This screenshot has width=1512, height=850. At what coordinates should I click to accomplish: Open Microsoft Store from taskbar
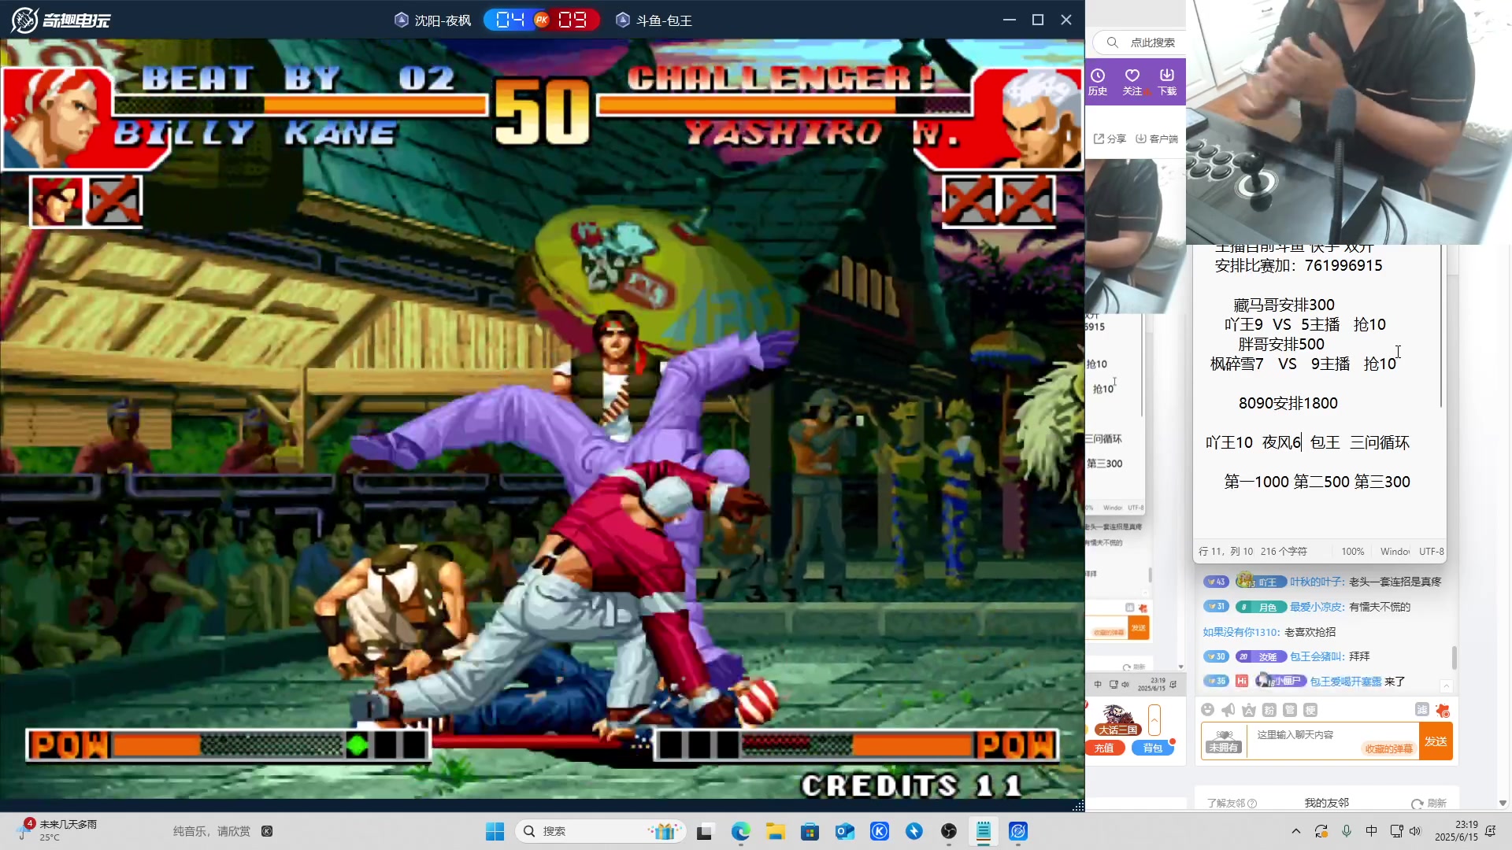click(x=810, y=831)
